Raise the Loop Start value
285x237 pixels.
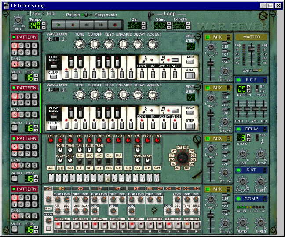tap(169, 23)
